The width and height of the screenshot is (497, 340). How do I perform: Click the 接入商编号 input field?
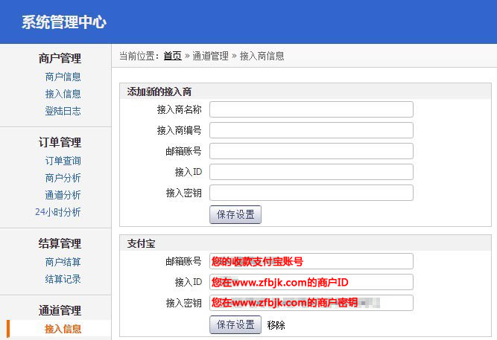[311, 130]
